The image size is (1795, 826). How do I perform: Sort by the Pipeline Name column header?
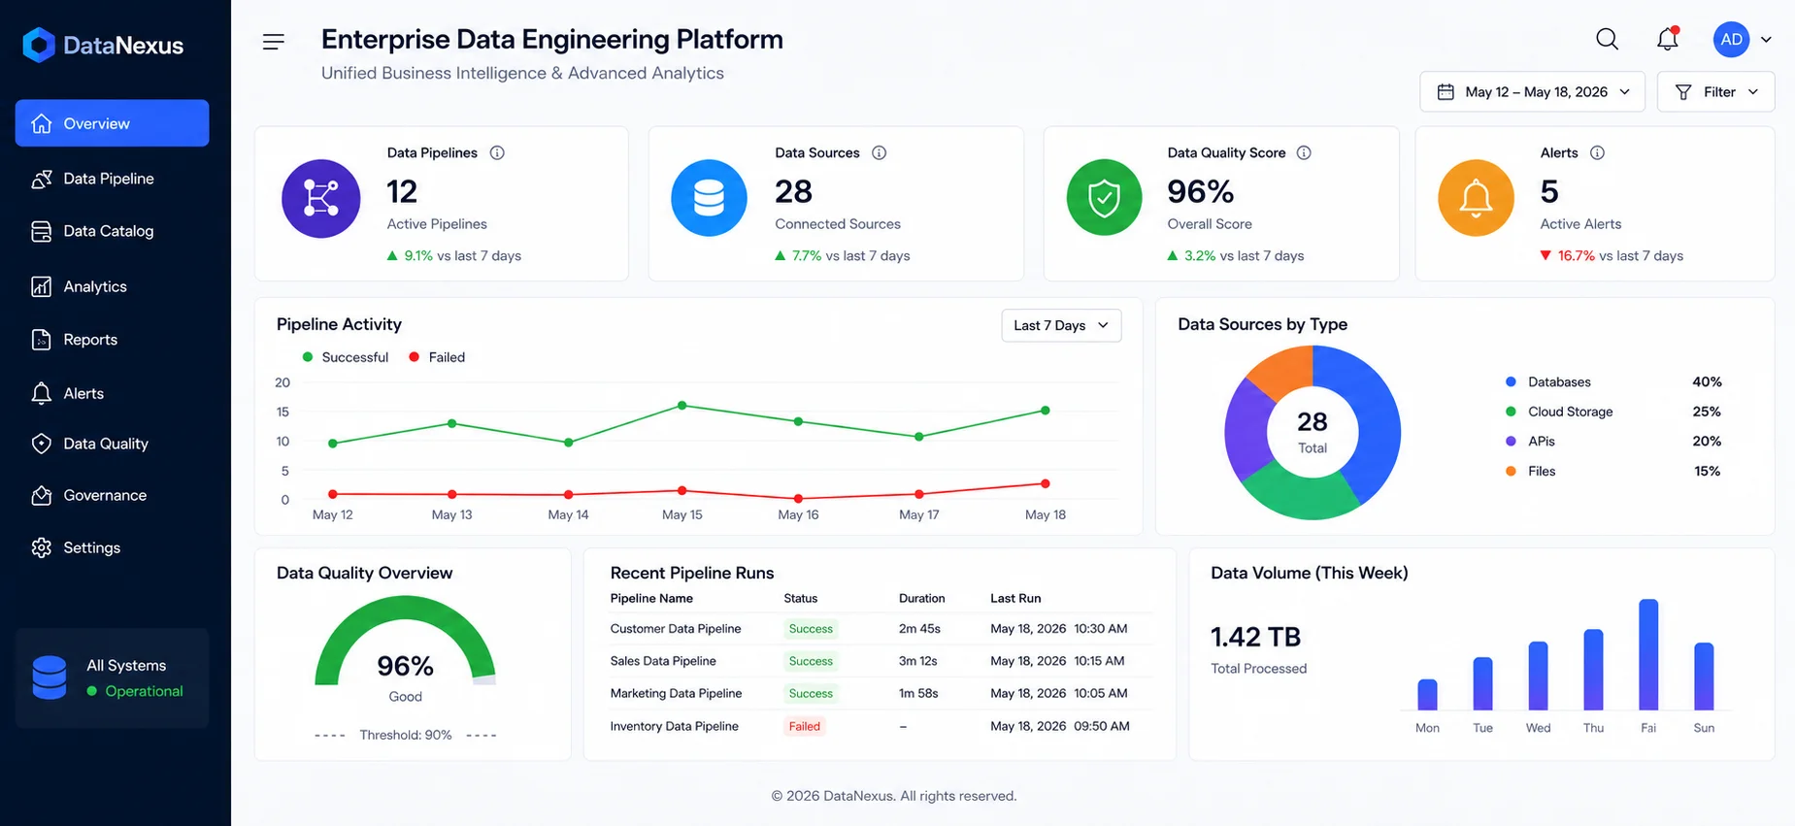pos(651,598)
